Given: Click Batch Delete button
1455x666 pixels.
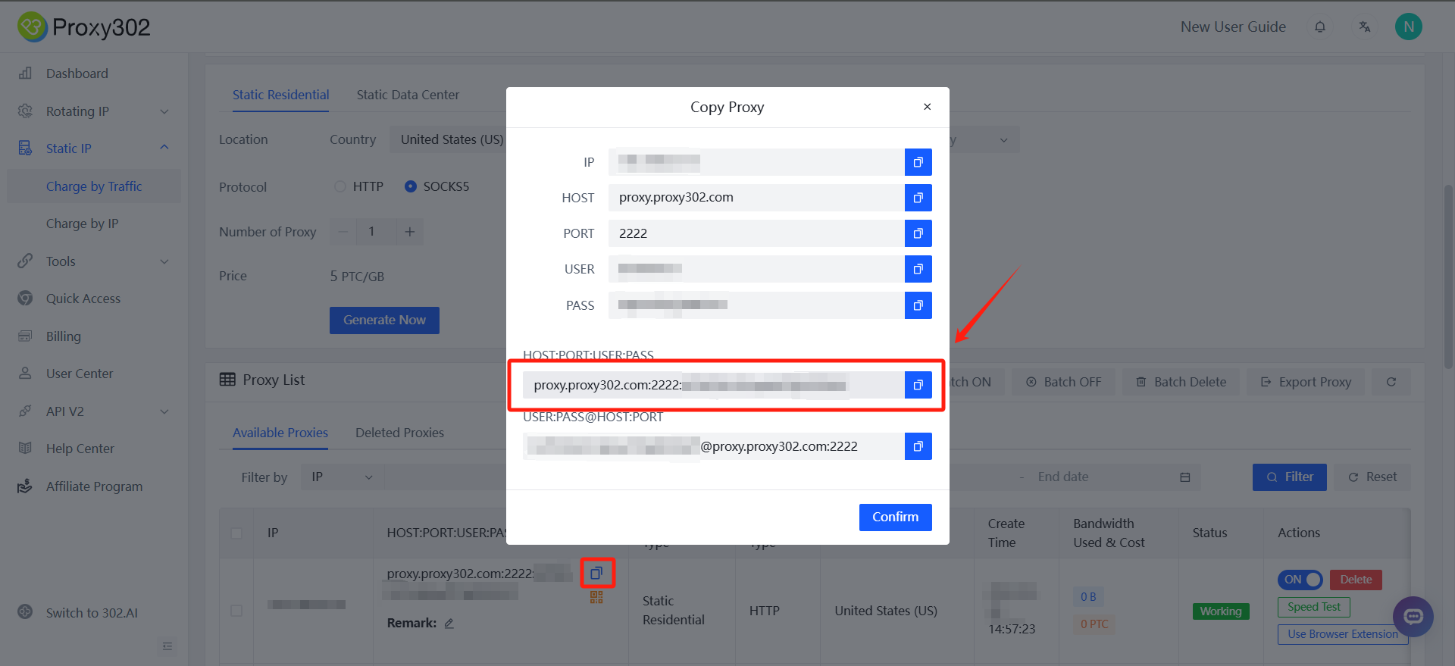Looking at the screenshot, I should tap(1181, 382).
